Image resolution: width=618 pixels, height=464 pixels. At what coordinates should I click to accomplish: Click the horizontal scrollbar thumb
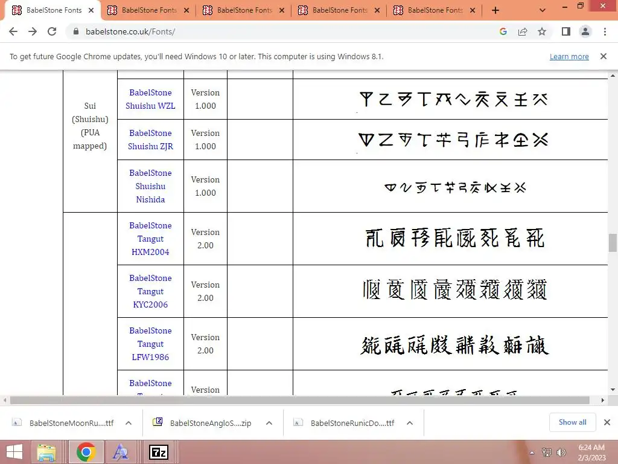point(299,400)
